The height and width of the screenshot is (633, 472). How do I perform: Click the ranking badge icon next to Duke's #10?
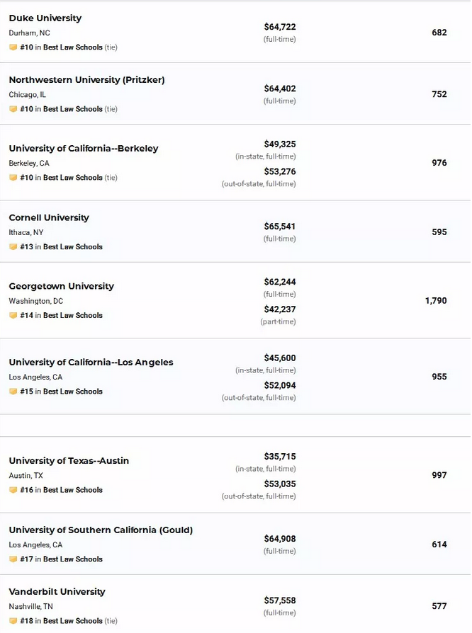[13, 47]
